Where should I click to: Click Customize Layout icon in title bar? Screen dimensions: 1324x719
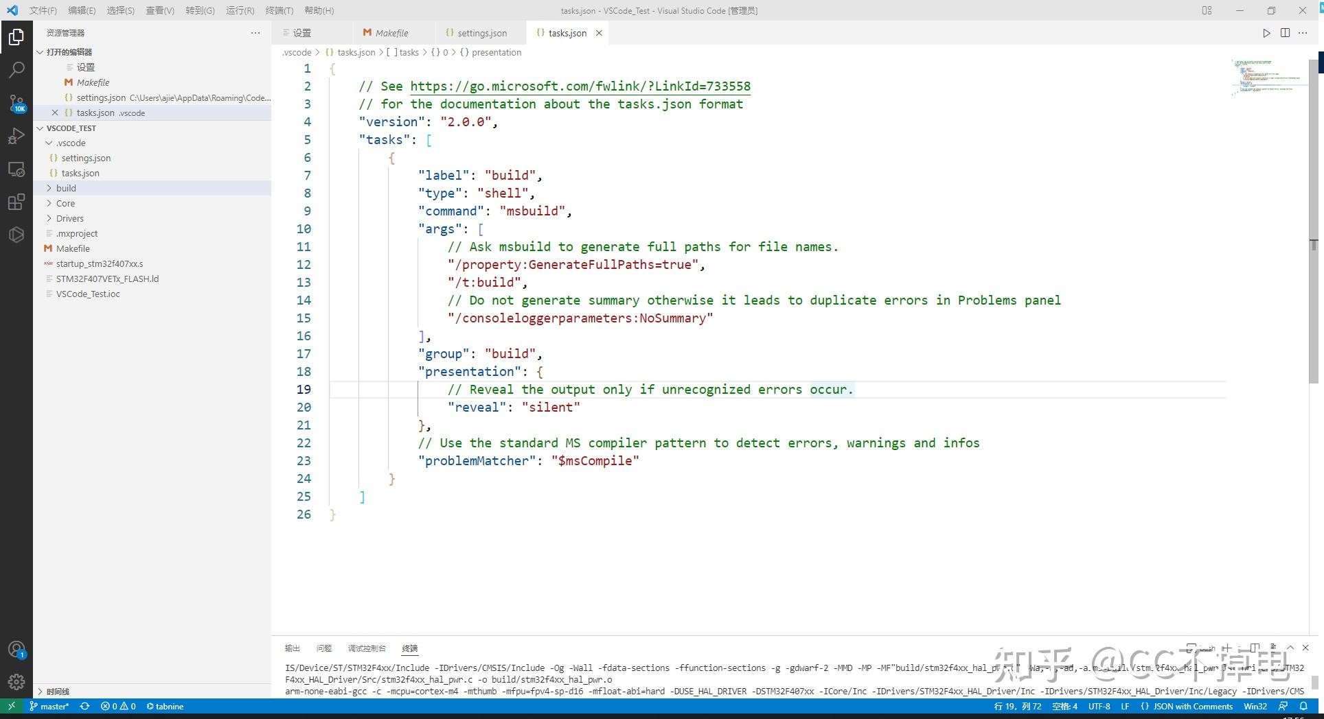tap(1207, 10)
